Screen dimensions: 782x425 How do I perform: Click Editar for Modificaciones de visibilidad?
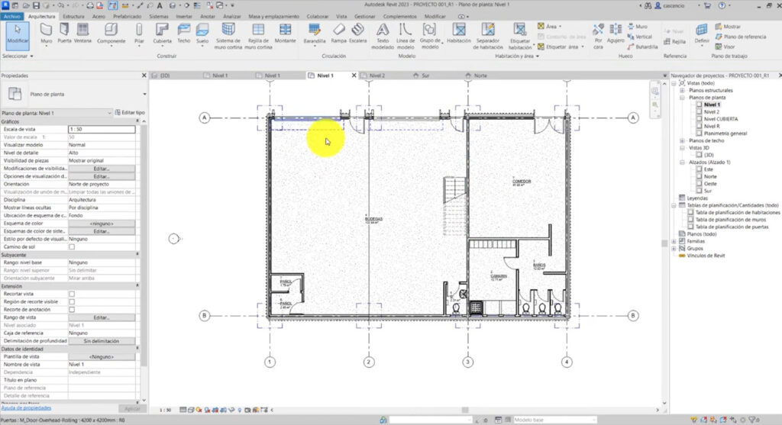point(102,169)
